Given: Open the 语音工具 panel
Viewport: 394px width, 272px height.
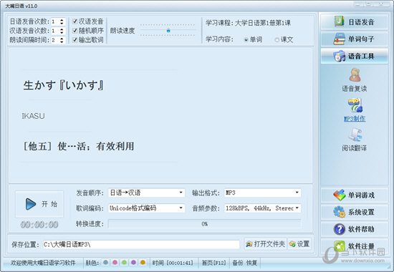Looking at the screenshot, I should point(355,56).
